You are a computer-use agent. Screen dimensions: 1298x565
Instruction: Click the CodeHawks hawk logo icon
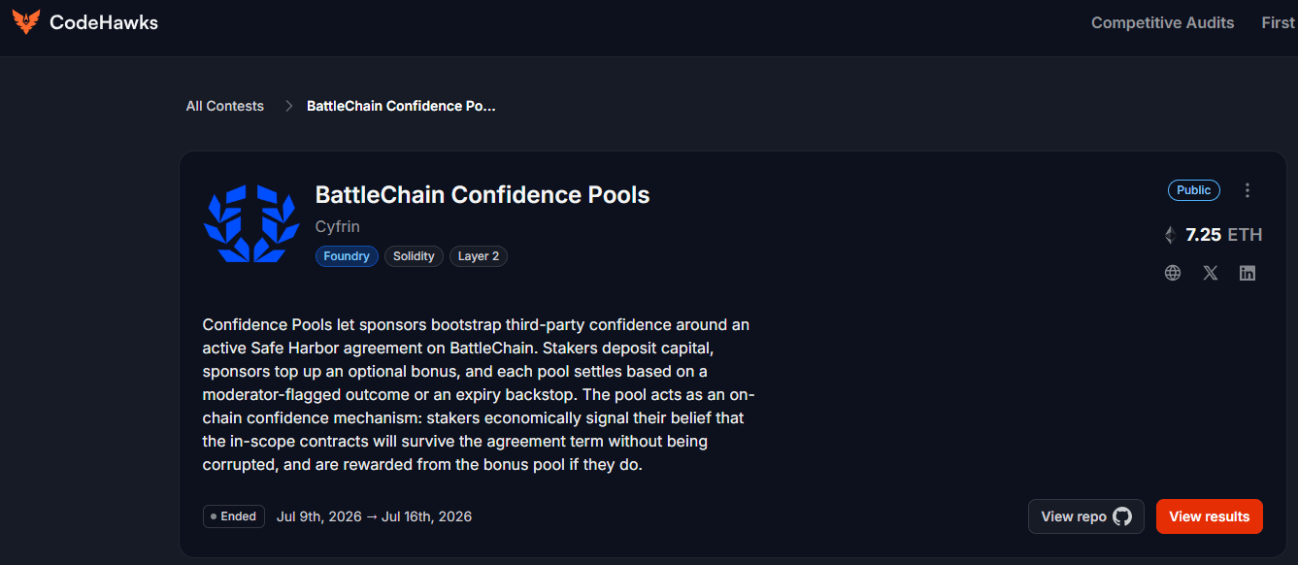click(26, 21)
